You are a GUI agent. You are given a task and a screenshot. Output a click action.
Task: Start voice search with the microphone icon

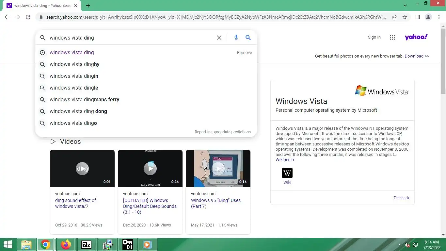(x=236, y=38)
